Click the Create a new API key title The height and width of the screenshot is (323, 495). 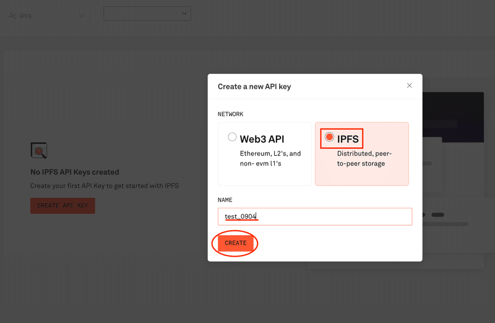pyautogui.click(x=254, y=87)
